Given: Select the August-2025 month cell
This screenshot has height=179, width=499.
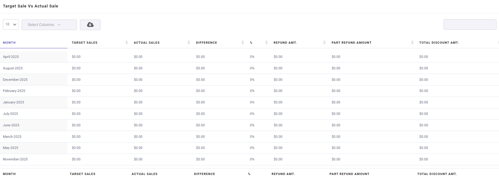Looking at the screenshot, I should pos(13,68).
